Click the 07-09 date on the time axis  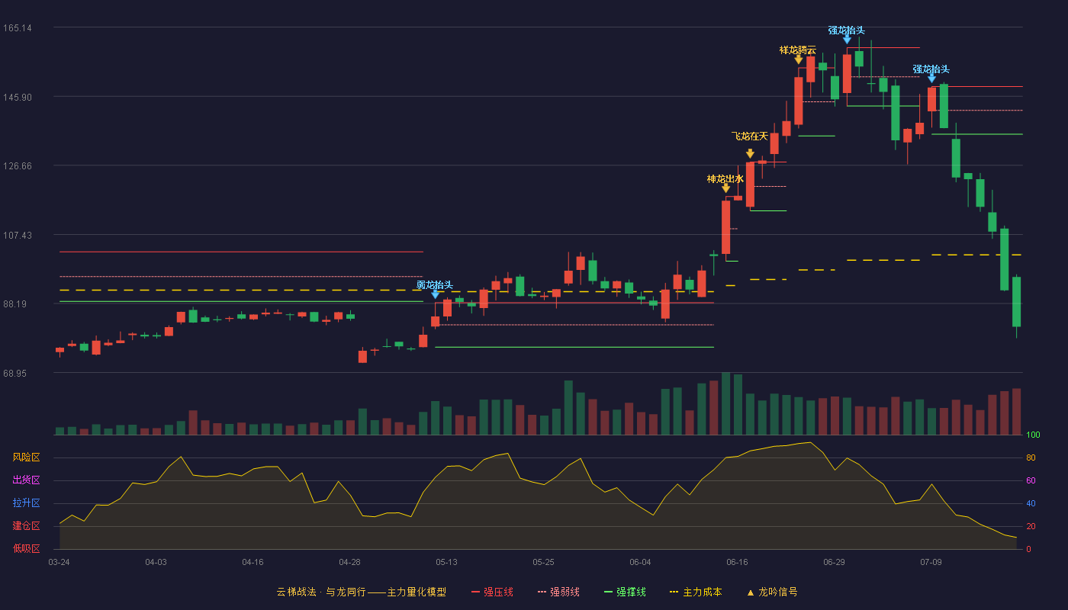(931, 562)
